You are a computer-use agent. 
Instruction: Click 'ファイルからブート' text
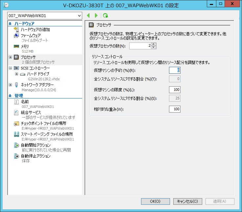point(35,40)
